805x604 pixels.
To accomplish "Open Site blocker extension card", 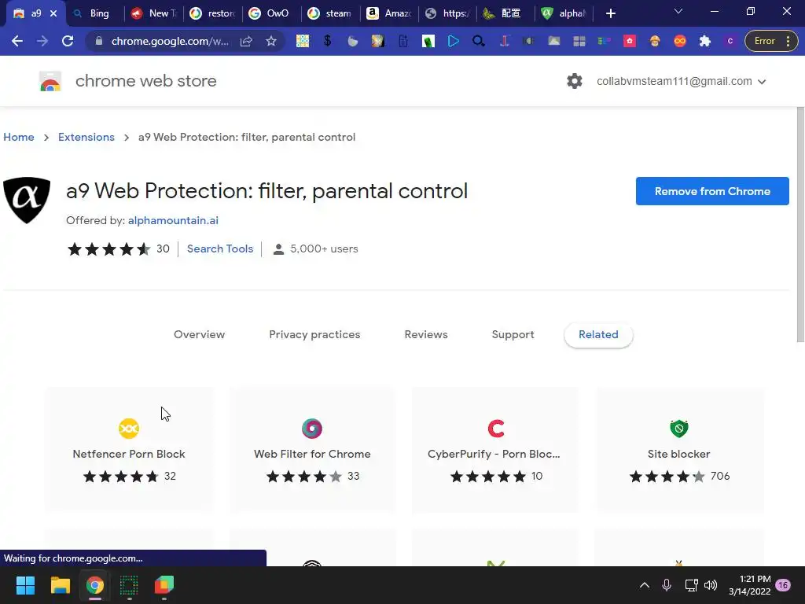I will 678,449.
